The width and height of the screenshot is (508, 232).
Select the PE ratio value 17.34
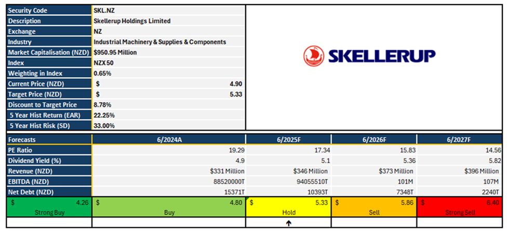[x=288, y=150]
